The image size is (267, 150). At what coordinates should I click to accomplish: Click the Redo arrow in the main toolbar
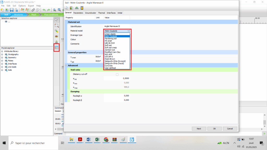[48, 10]
